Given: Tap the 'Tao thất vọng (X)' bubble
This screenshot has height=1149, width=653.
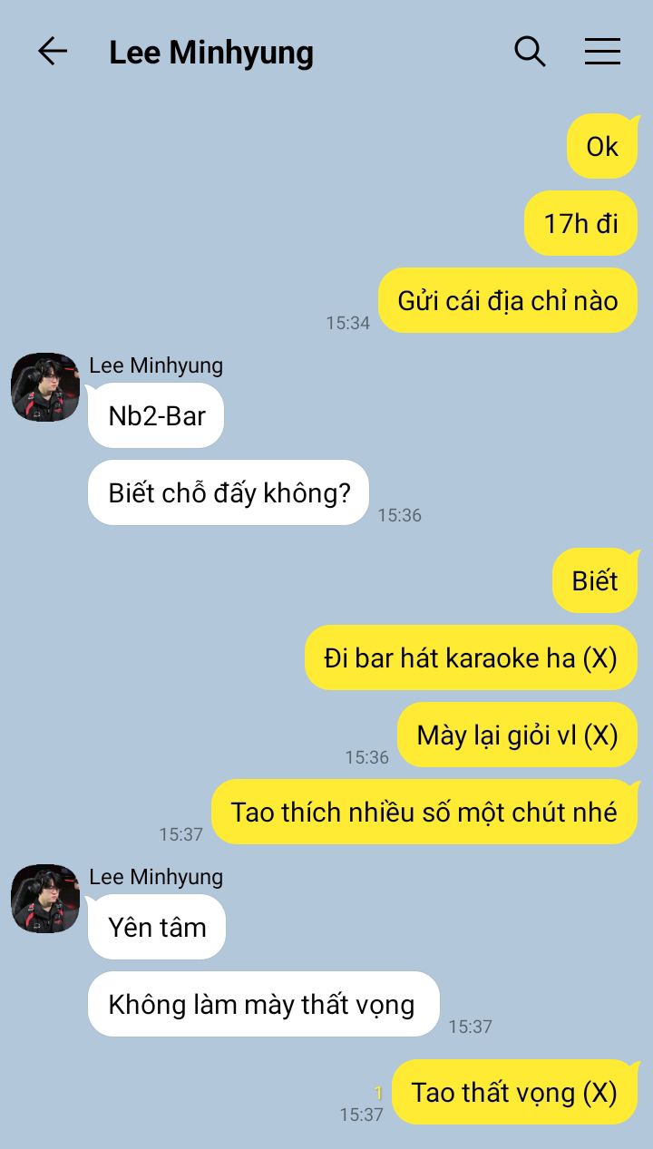Looking at the screenshot, I should 514,1092.
